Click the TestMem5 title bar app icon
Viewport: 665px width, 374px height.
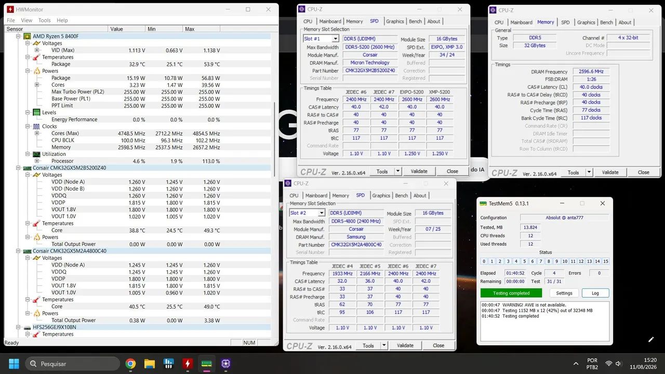pyautogui.click(x=484, y=204)
